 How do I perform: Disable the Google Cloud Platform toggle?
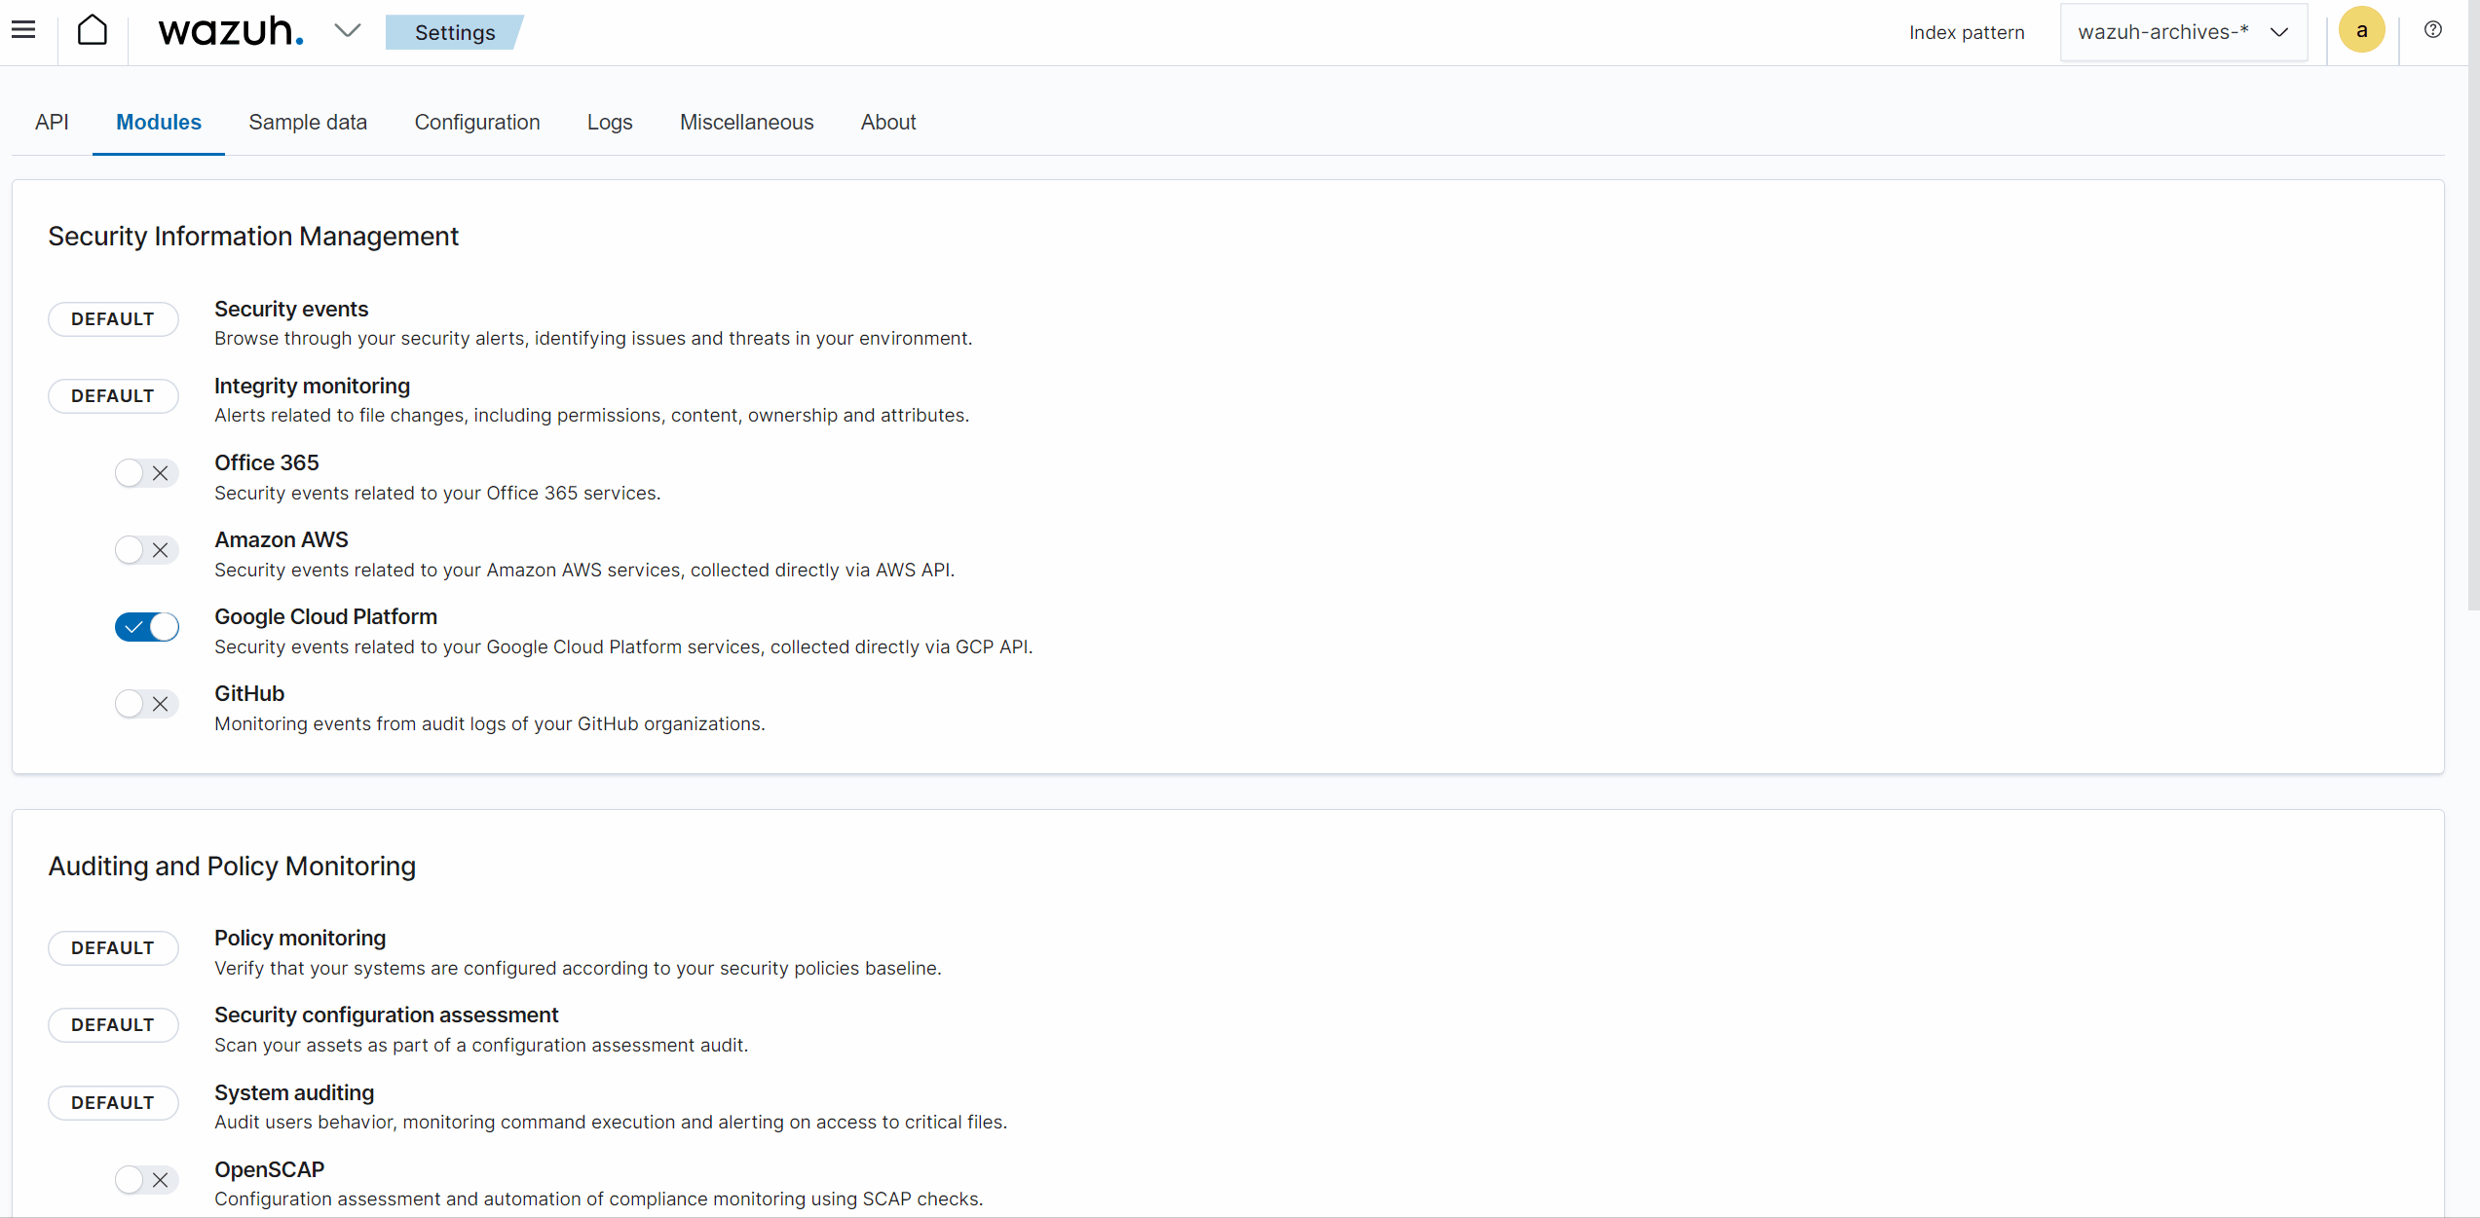(x=146, y=627)
